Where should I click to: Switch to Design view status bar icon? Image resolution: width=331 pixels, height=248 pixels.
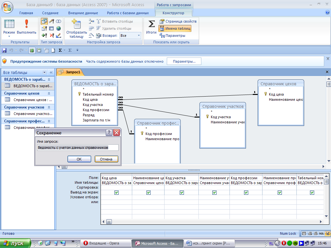click(x=327, y=233)
